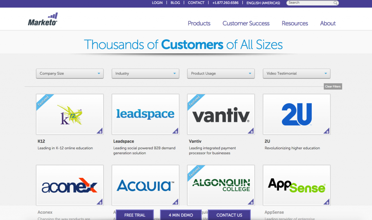Expand the Algonquin College card plus icon
The width and height of the screenshot is (372, 220).
pos(251,202)
